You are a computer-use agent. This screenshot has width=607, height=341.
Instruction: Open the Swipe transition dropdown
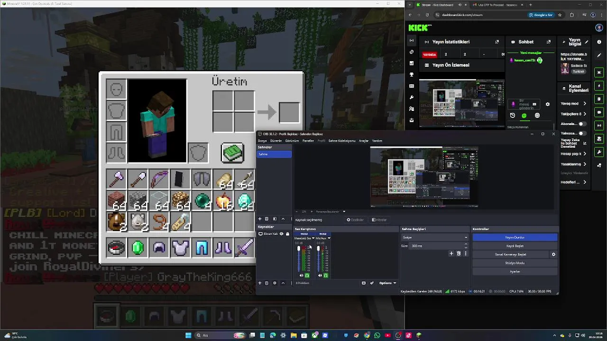435,237
